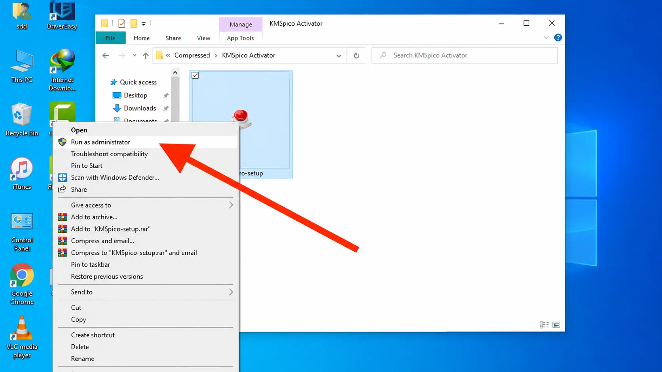Switch to the Share ribbon tab
The width and height of the screenshot is (662, 372).
173,38
